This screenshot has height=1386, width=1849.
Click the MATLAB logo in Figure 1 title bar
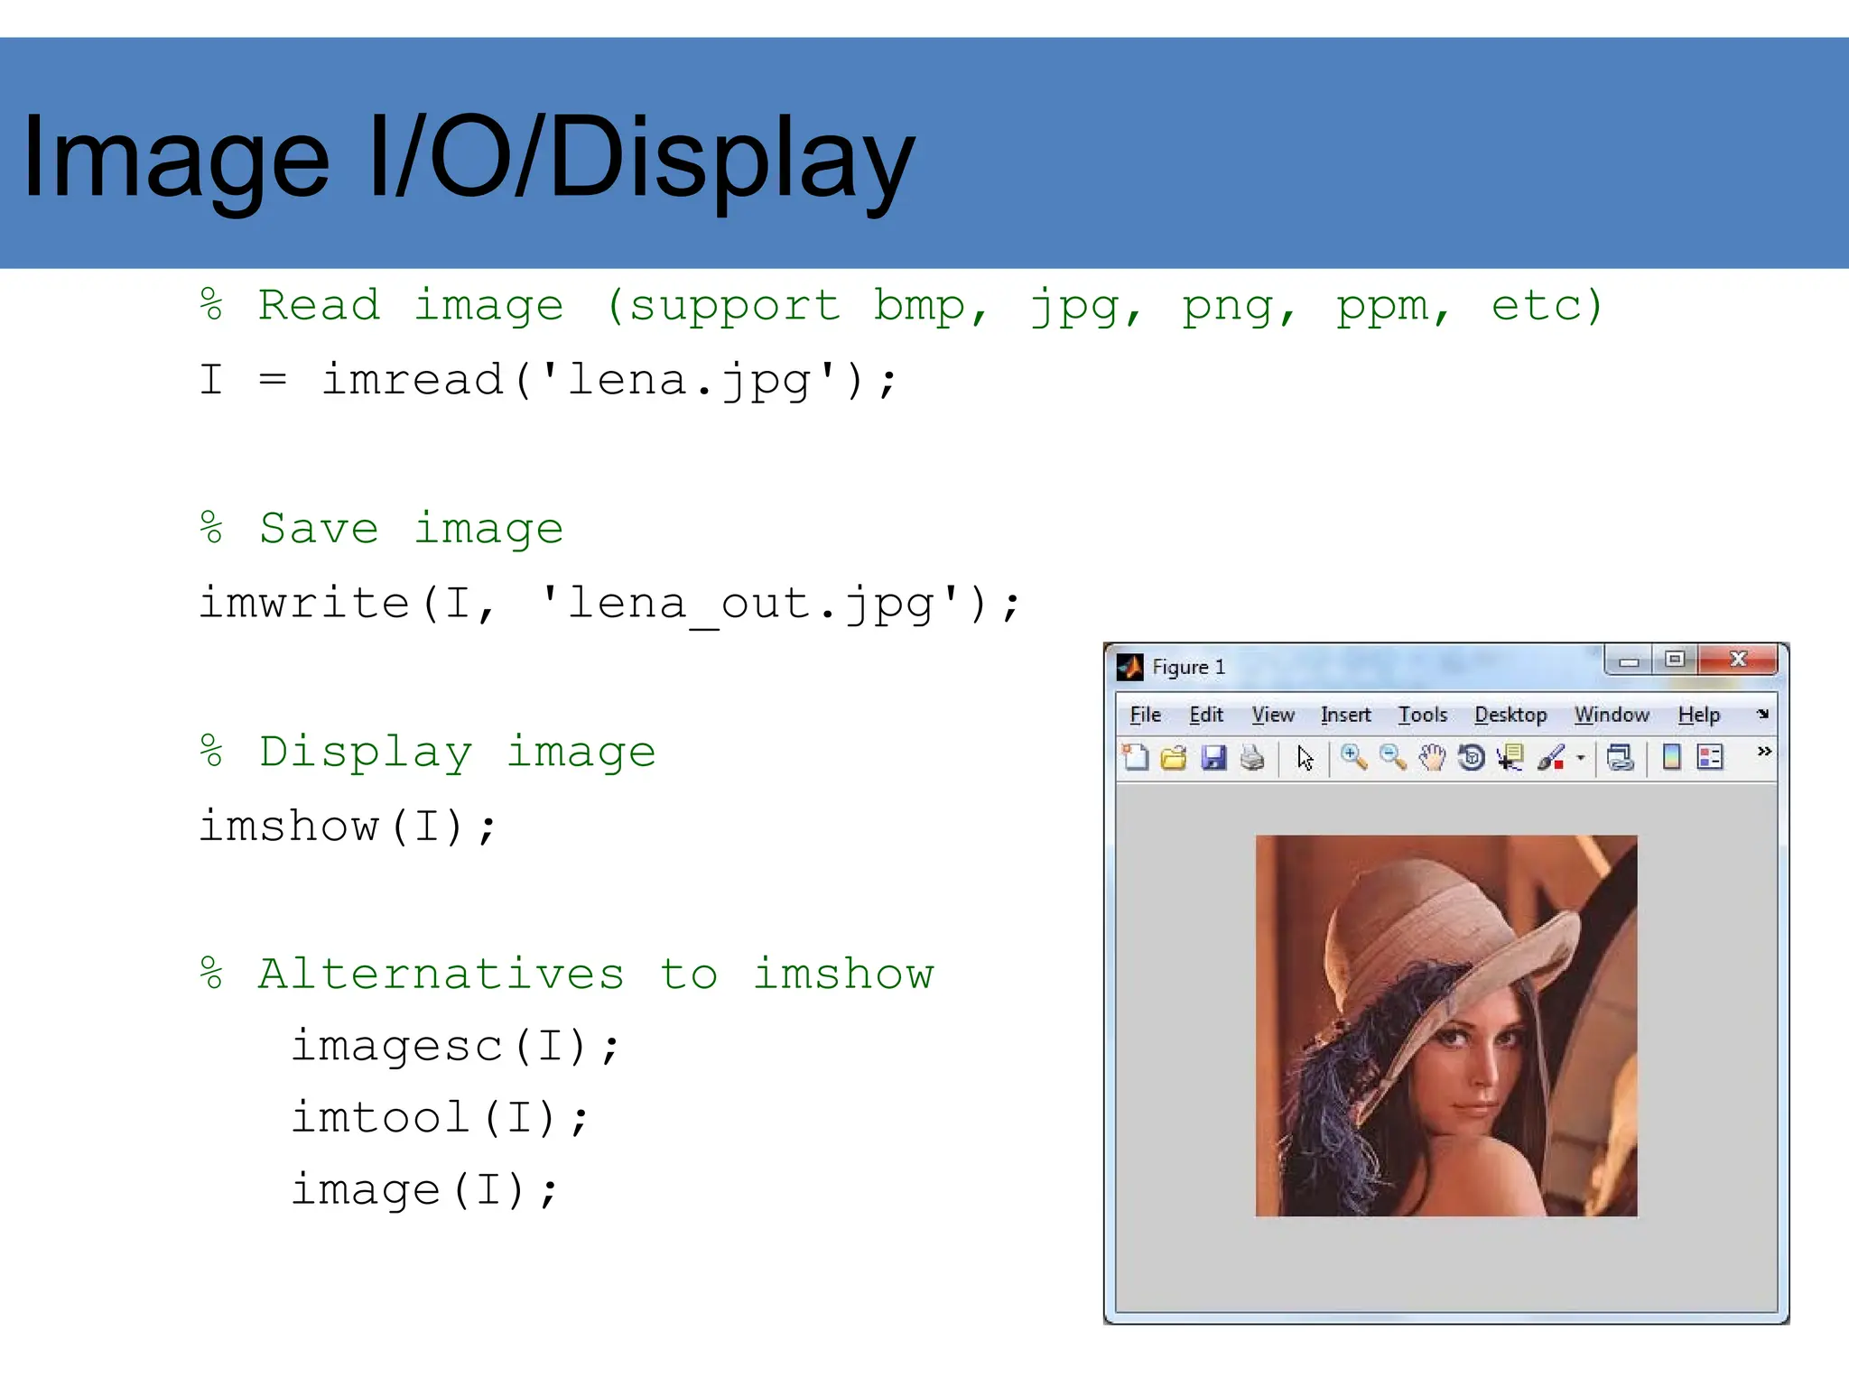[x=1129, y=667]
